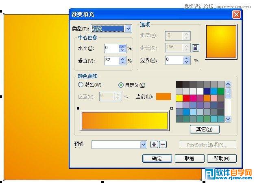Select the 双色 radio button
The height and width of the screenshot is (183, 255).
click(81, 84)
